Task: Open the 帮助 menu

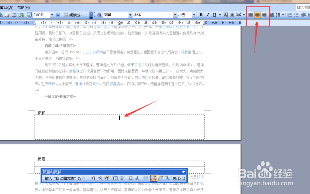Action: (x=23, y=7)
